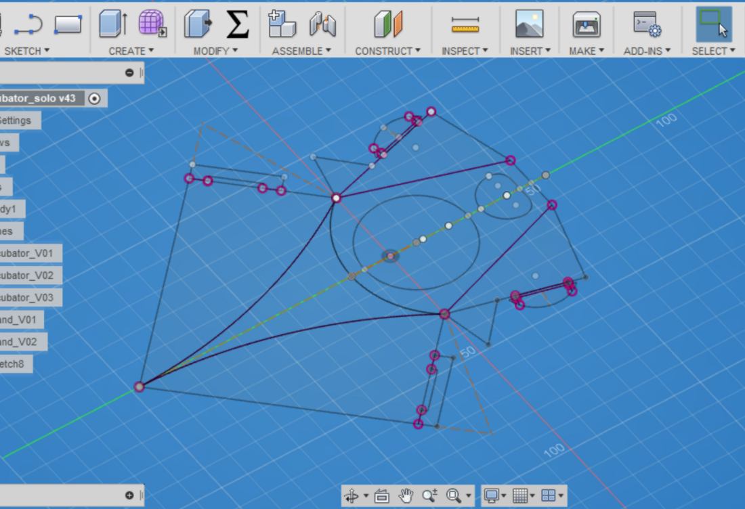Click the Look At icon

[x=381, y=496]
